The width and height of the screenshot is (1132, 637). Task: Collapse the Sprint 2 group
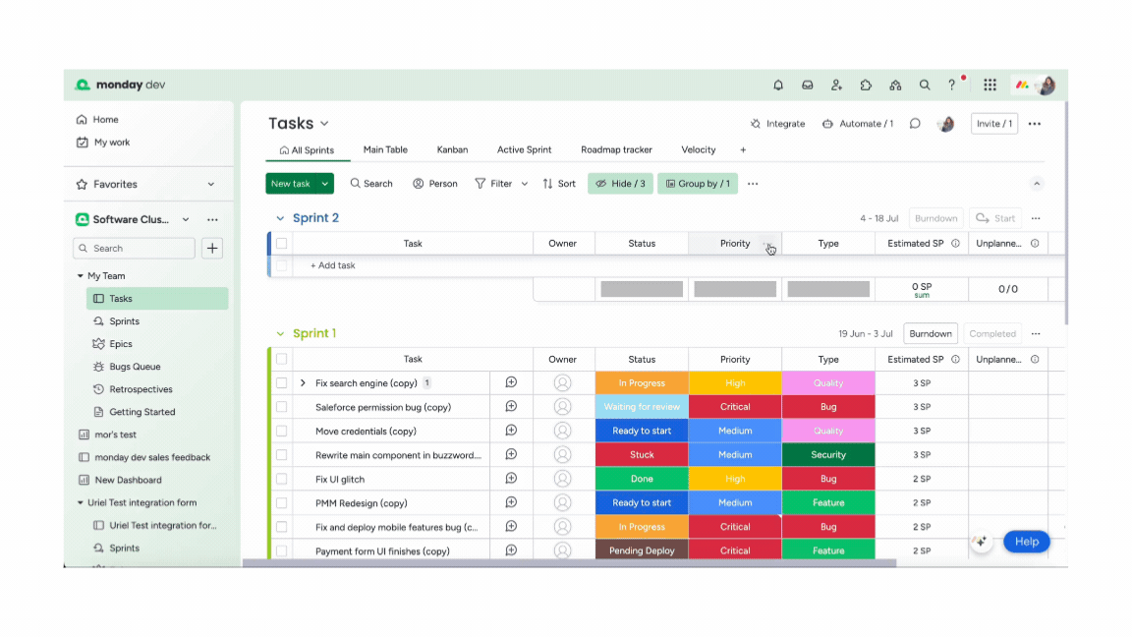click(280, 218)
